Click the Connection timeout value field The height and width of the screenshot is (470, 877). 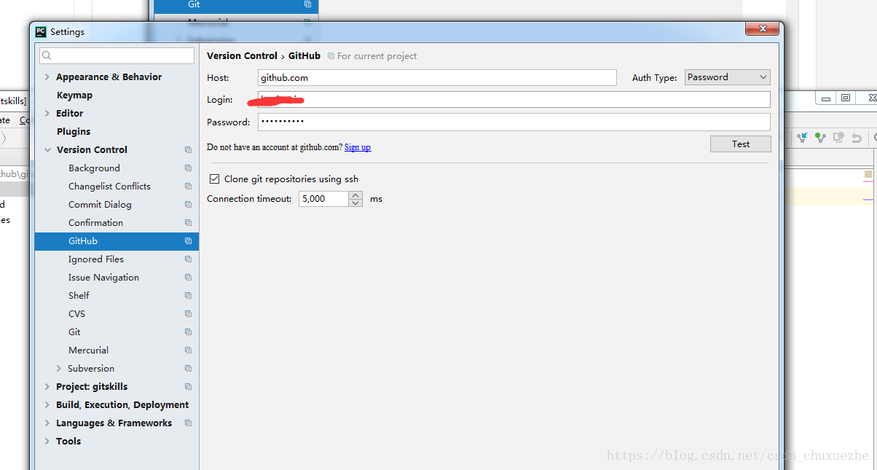pos(323,198)
